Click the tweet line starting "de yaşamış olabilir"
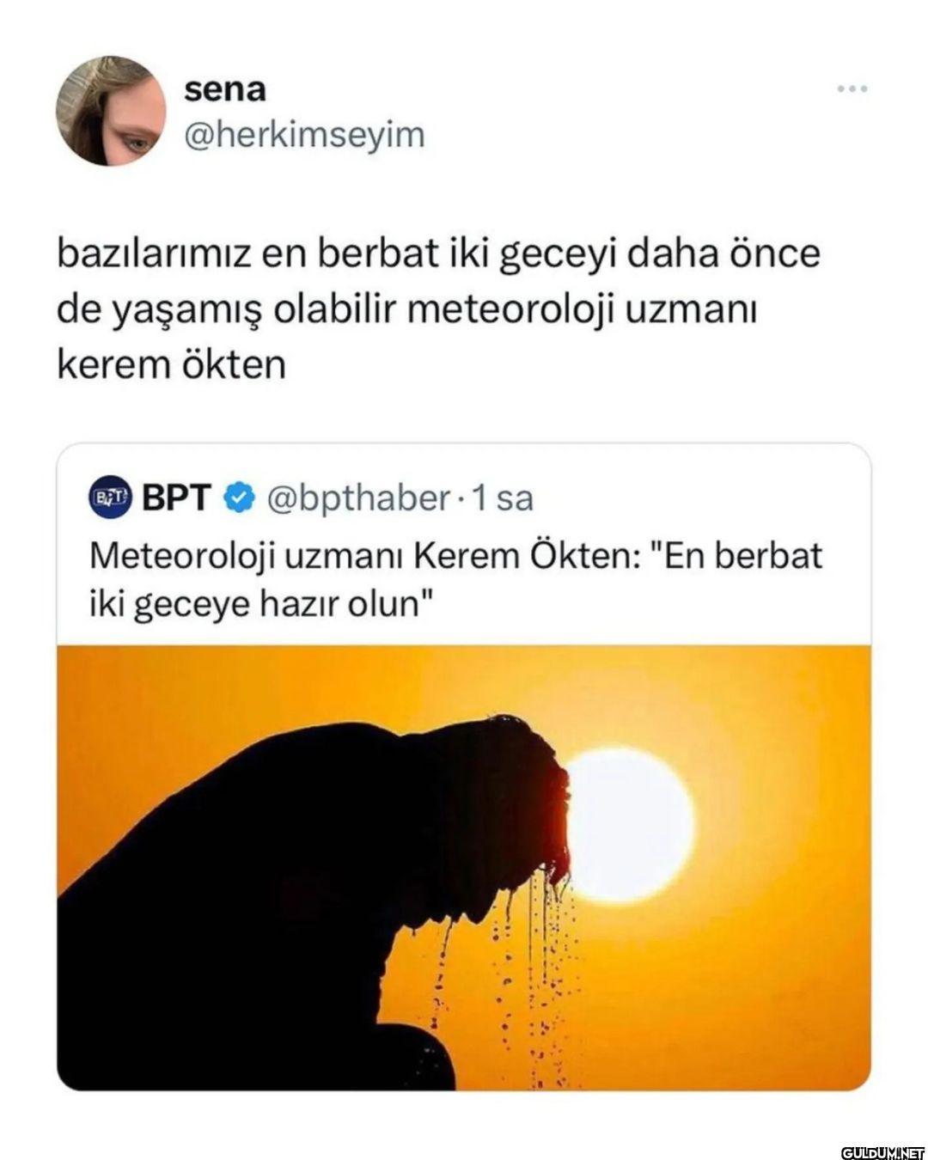This screenshot has height=1160, width=928. point(406,310)
